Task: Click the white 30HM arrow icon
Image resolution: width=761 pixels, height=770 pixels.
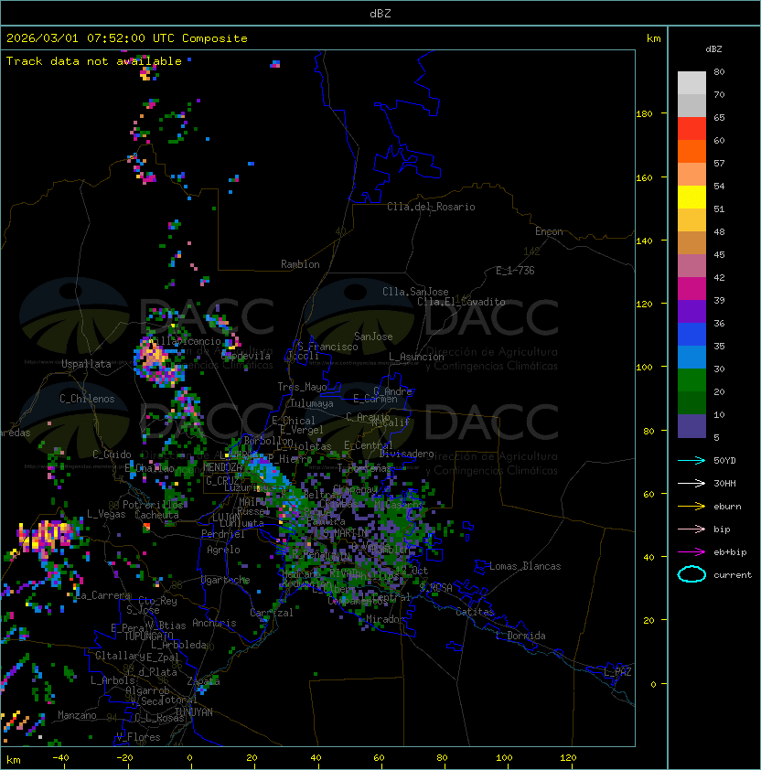Action: 691,483
